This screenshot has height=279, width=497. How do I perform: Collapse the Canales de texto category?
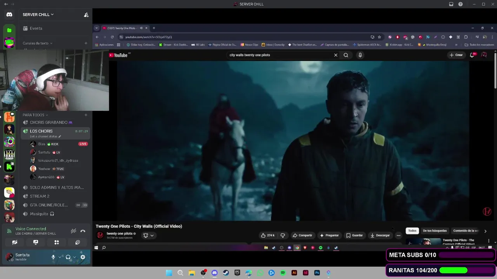(37, 43)
